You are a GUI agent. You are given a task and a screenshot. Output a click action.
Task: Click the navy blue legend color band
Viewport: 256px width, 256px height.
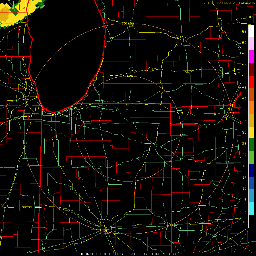click(251, 170)
